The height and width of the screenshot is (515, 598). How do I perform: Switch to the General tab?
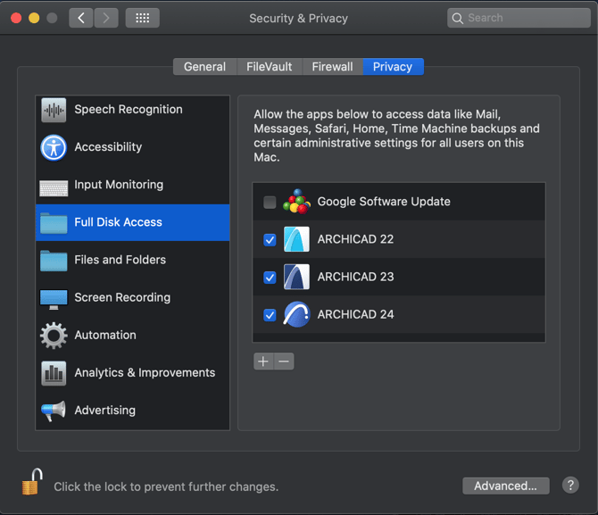click(204, 67)
